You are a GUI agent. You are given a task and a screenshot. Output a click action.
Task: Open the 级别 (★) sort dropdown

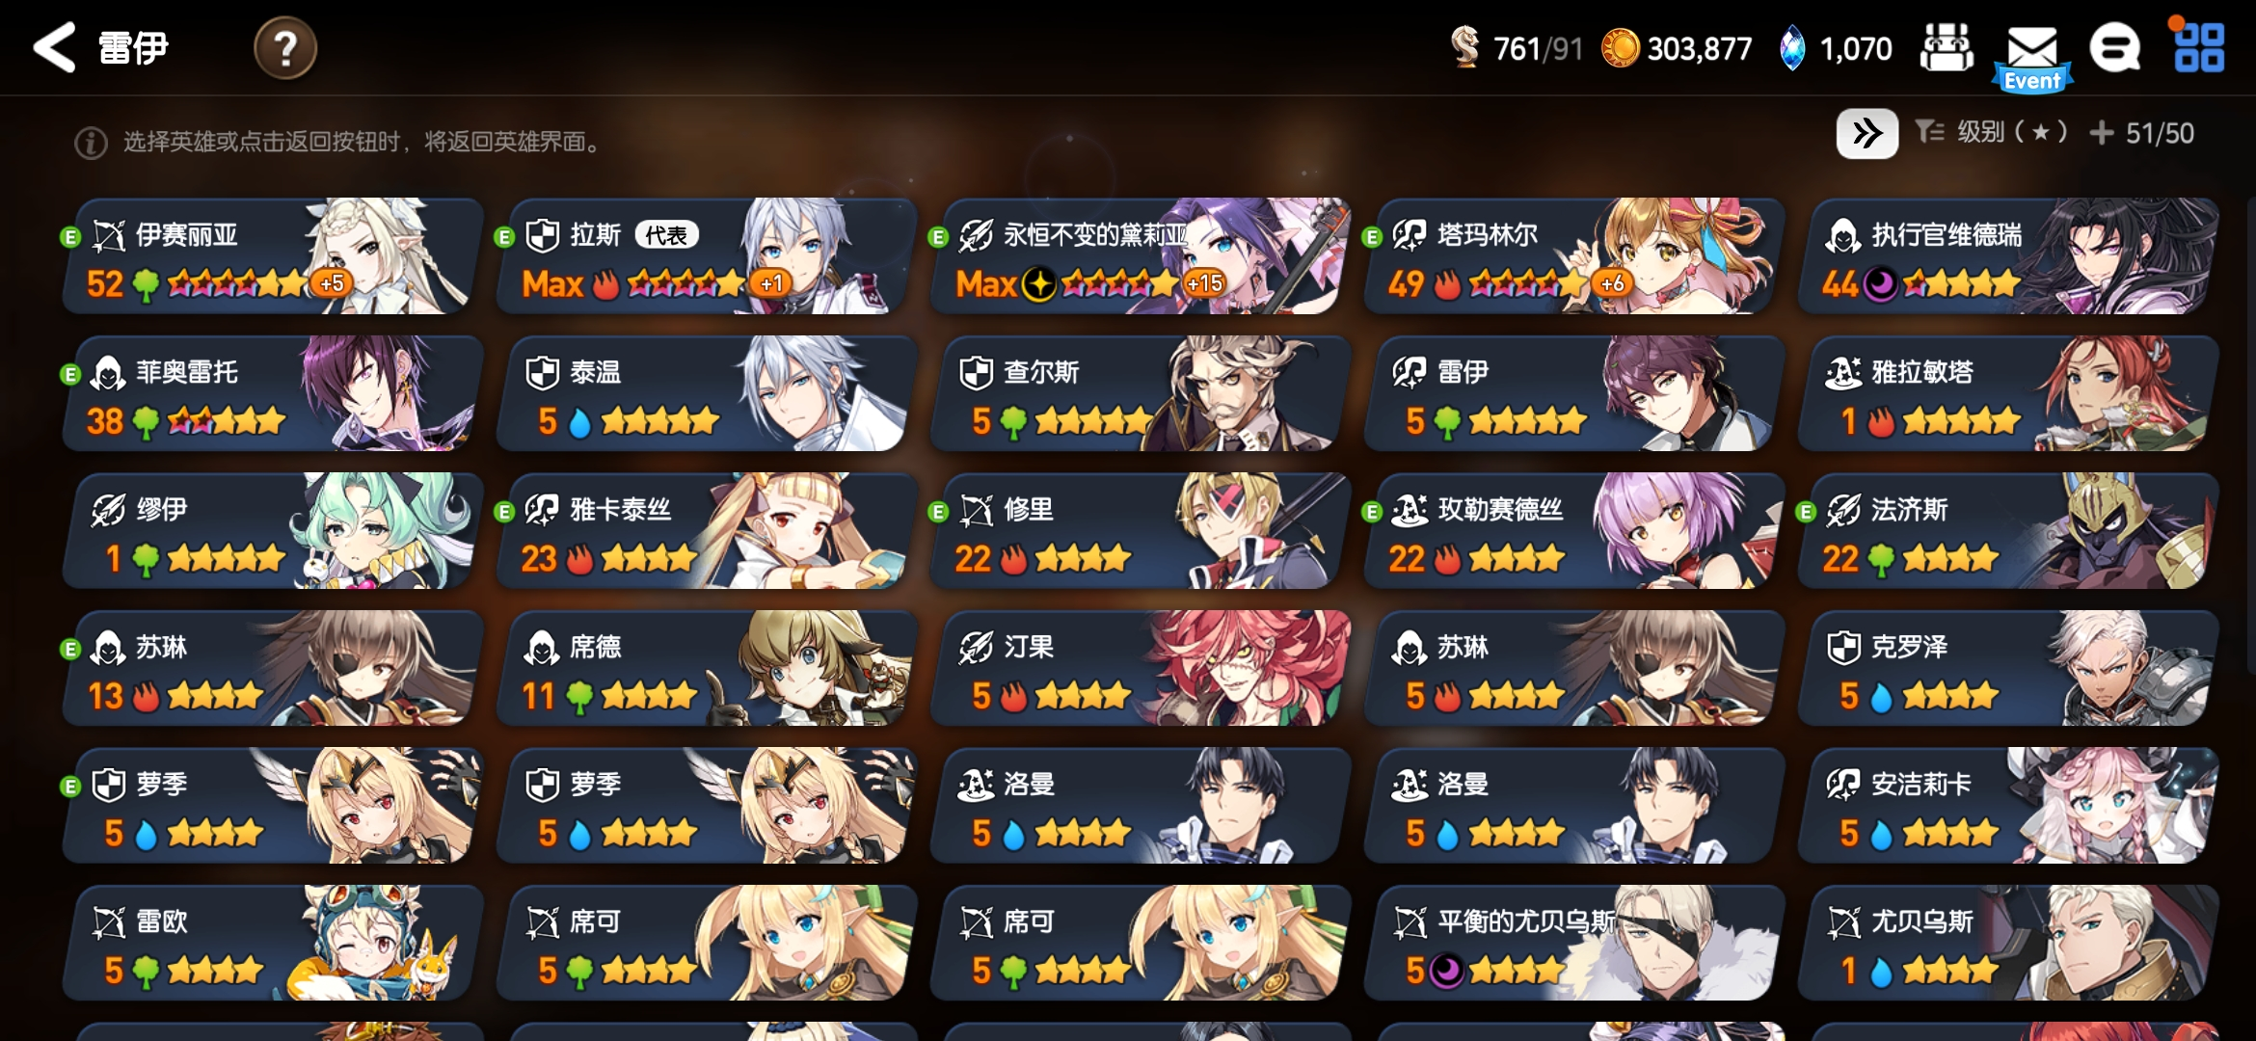point(1991,132)
